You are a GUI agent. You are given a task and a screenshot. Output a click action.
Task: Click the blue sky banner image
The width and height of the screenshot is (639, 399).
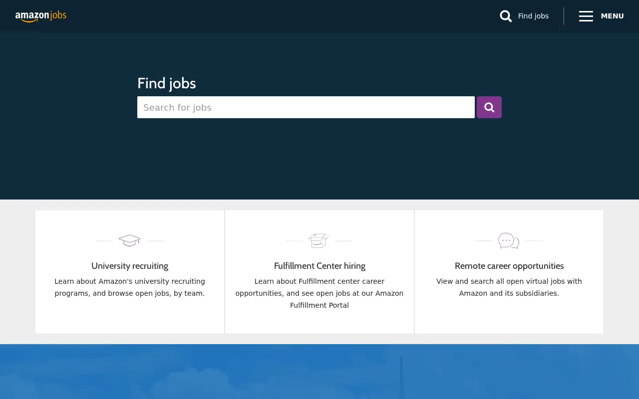click(x=319, y=372)
